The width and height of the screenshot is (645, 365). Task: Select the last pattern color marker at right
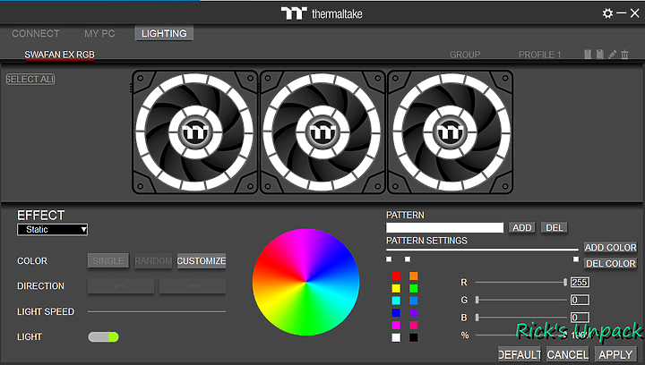[x=575, y=259]
